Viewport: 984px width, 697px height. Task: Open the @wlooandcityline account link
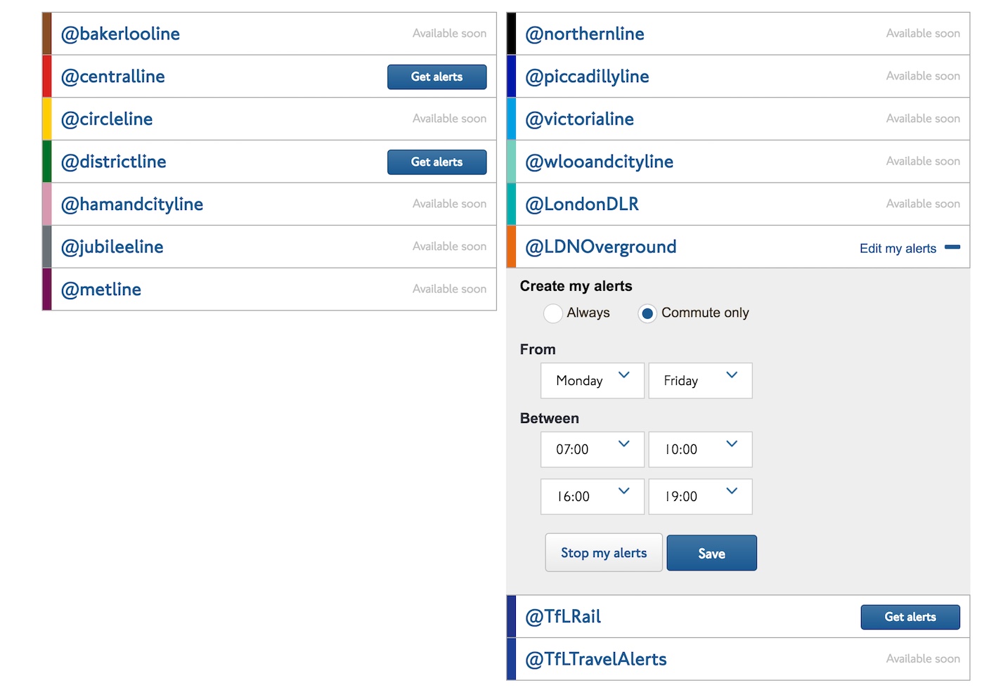pyautogui.click(x=600, y=162)
